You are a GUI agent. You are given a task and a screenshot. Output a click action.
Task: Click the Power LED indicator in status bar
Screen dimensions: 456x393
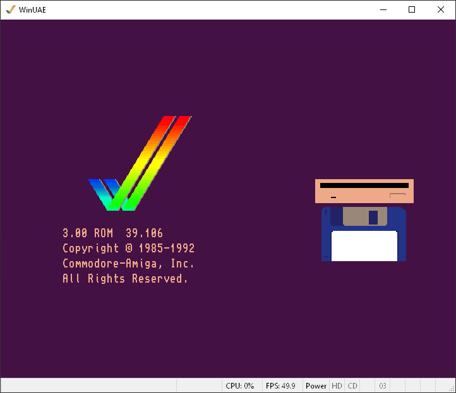pos(316,385)
